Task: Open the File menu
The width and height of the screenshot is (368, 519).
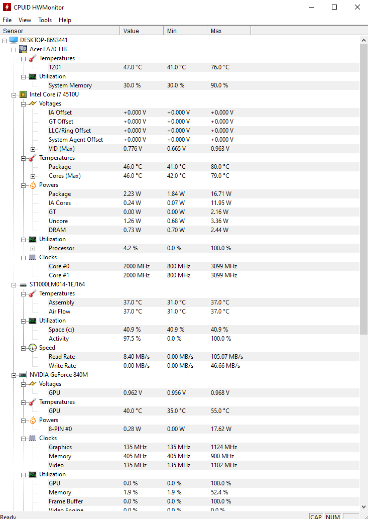Action: click(x=7, y=20)
